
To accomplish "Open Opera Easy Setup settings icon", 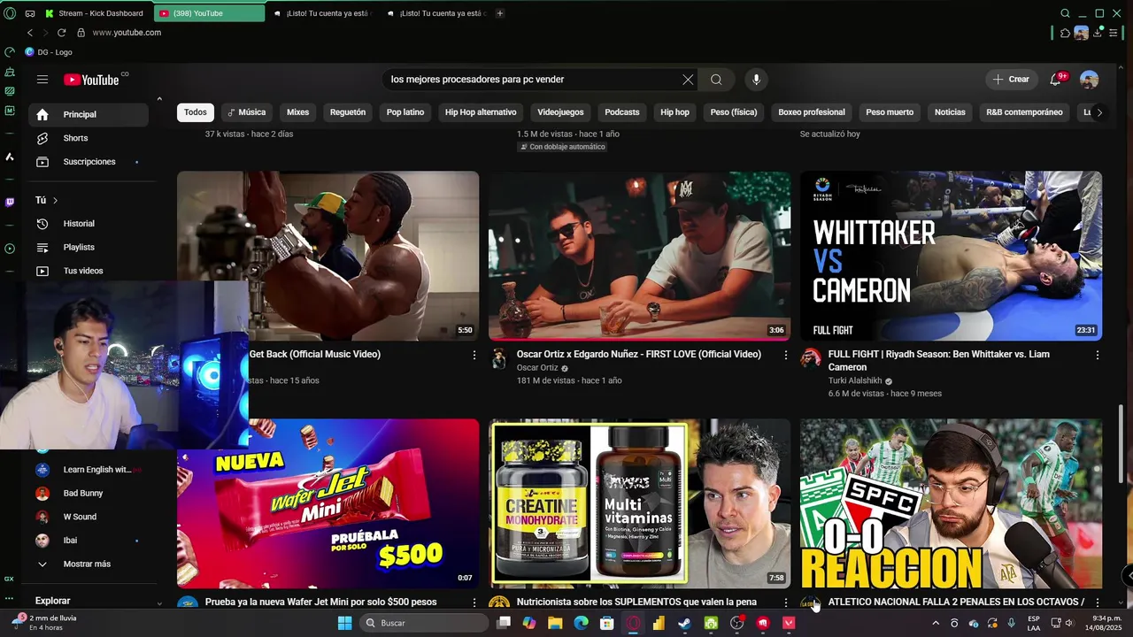I will (x=1114, y=33).
